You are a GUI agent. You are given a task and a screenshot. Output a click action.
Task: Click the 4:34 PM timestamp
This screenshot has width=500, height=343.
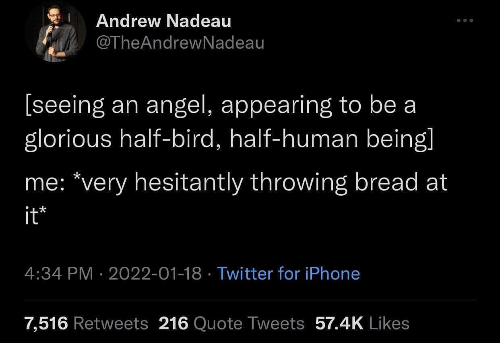tap(58, 274)
